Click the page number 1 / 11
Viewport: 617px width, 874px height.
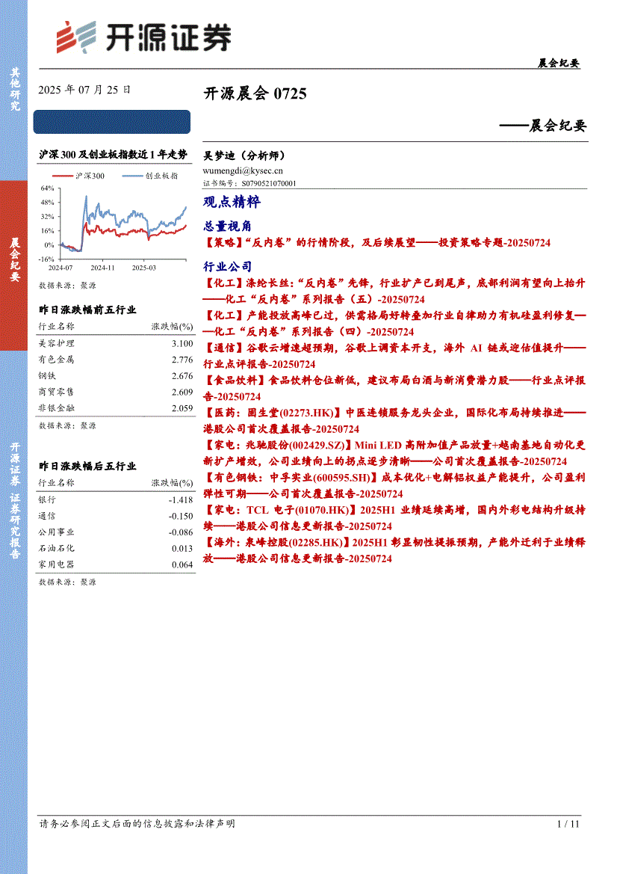[x=568, y=824]
